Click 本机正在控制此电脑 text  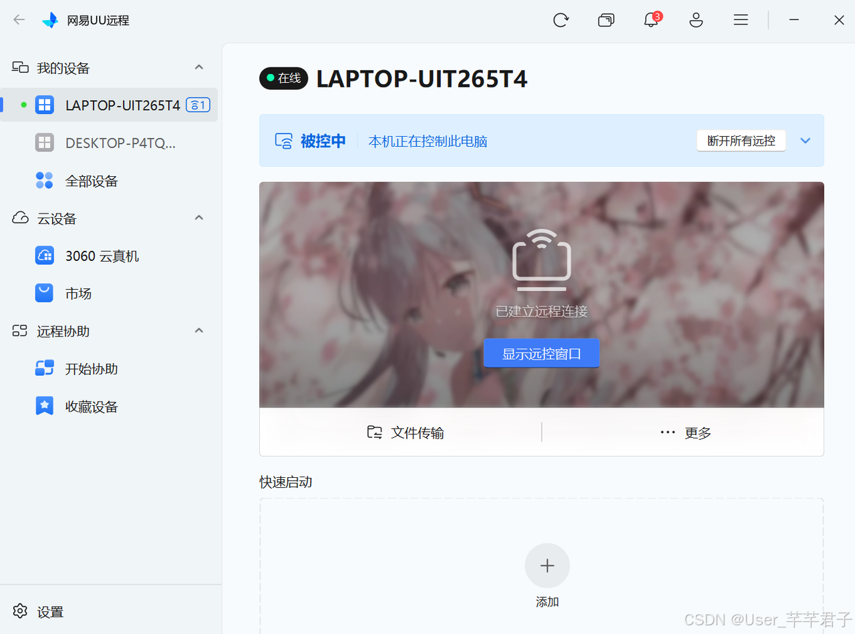[x=427, y=141]
